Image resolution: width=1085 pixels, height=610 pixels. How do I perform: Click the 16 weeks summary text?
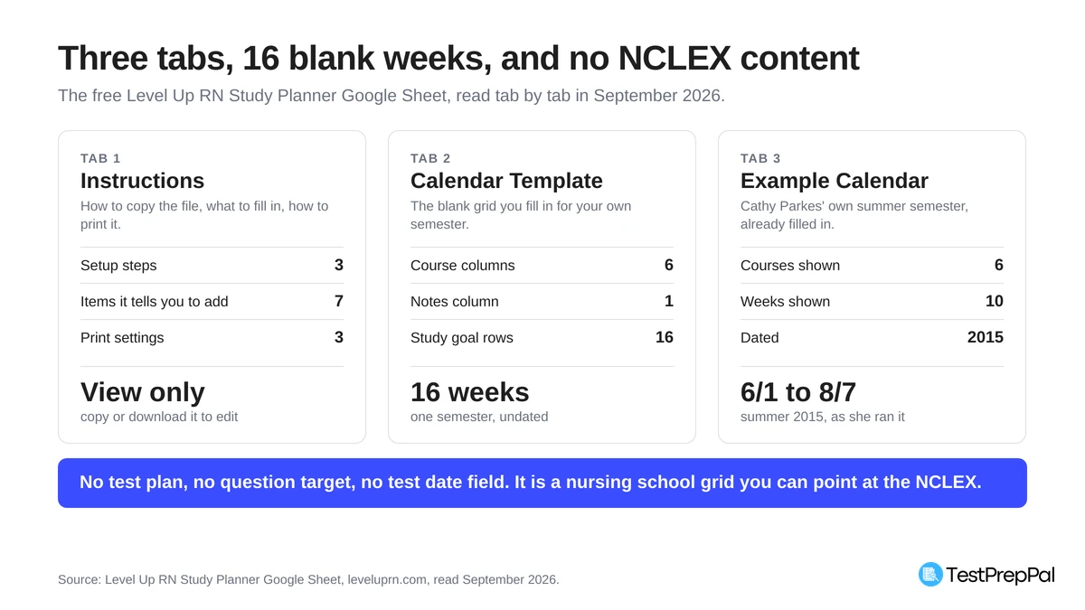click(470, 392)
